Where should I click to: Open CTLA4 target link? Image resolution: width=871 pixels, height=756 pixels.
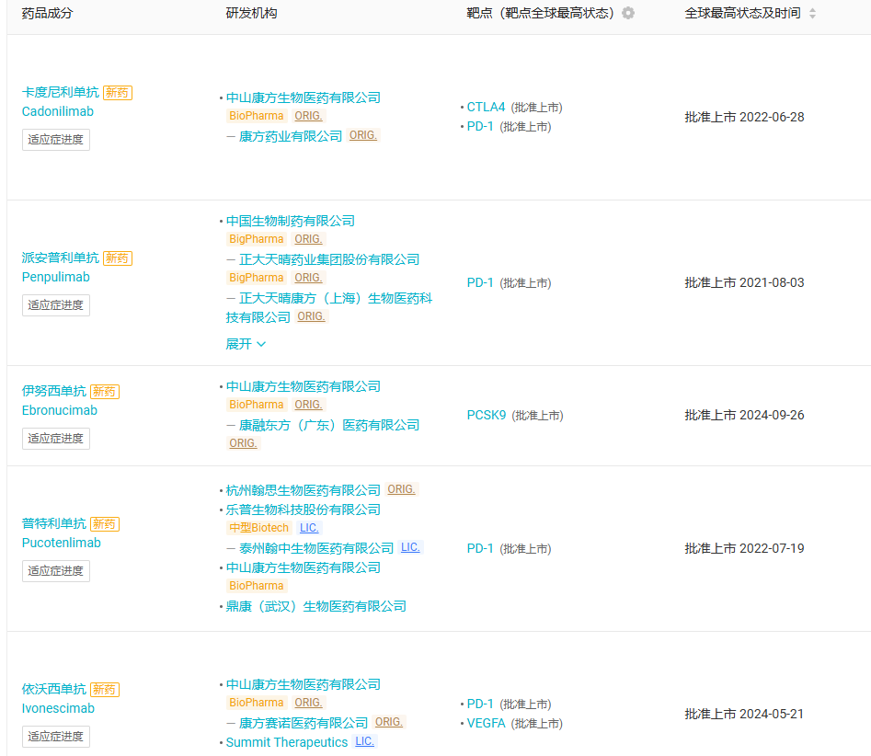[x=486, y=107]
